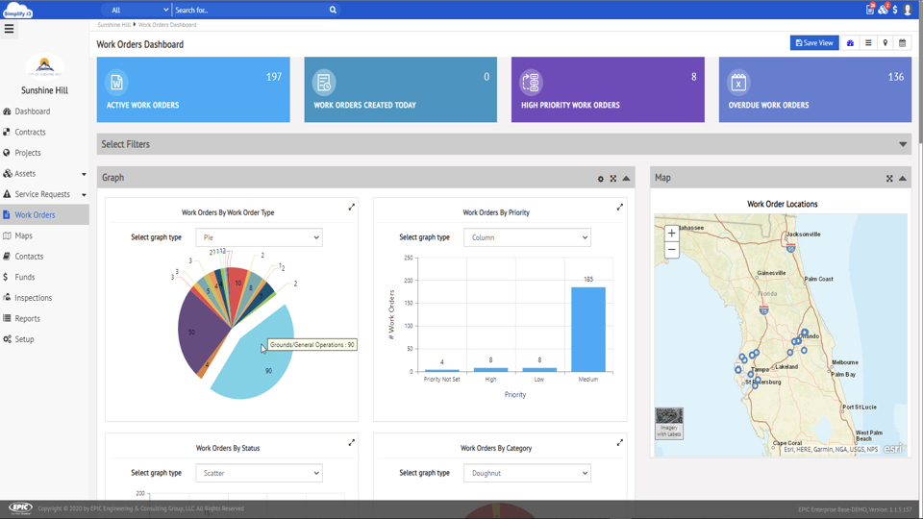Open graph type dropdown showing Pie
This screenshot has width=923, height=519.
259,237
